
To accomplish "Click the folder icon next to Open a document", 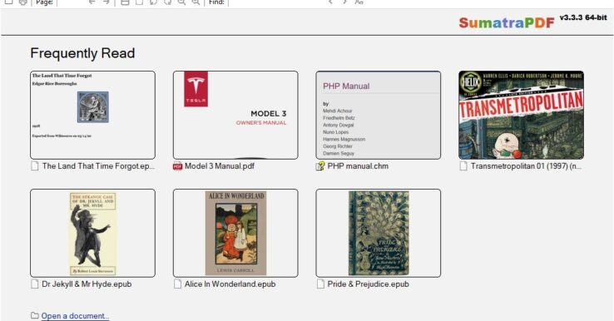I will point(35,315).
